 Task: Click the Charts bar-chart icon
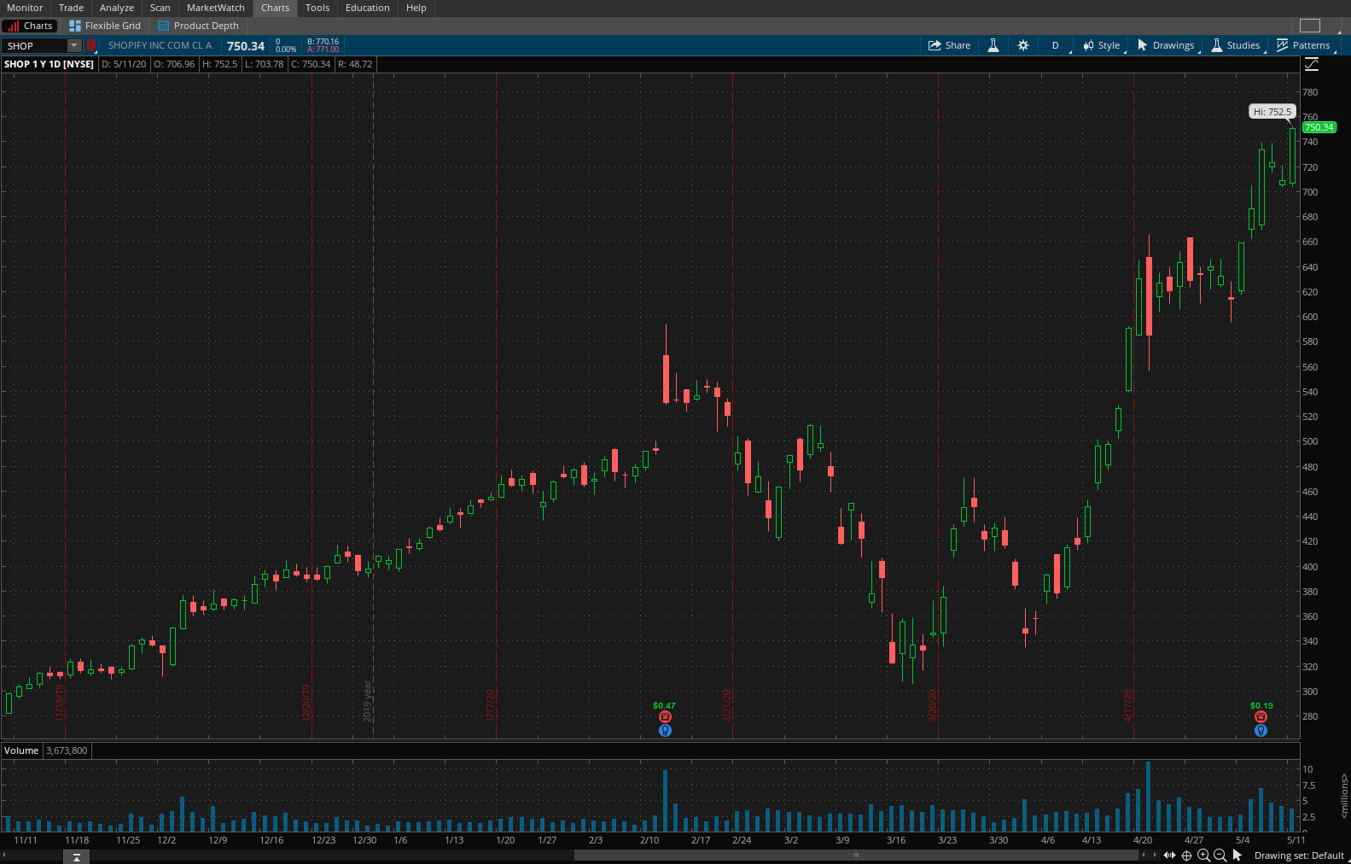[14, 26]
